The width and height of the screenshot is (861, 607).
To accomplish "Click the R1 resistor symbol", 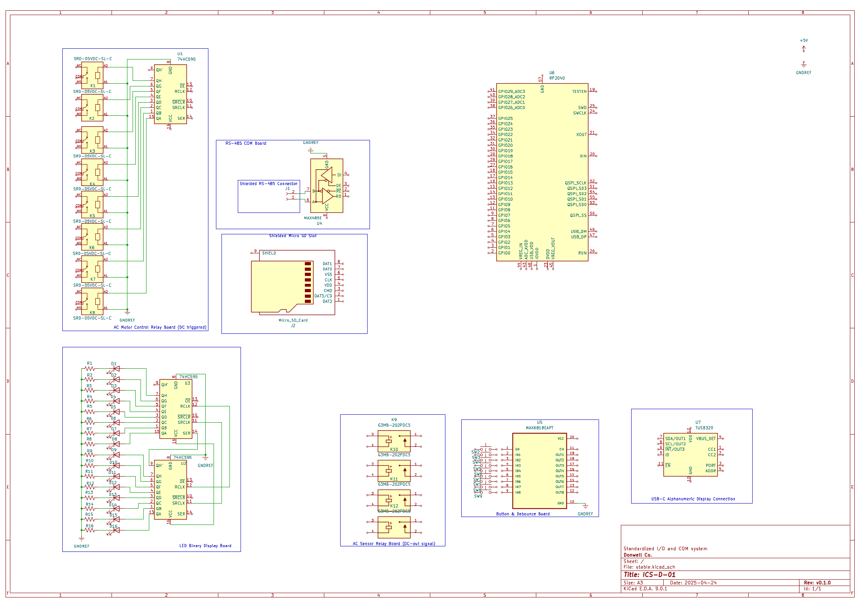I will tap(90, 369).
